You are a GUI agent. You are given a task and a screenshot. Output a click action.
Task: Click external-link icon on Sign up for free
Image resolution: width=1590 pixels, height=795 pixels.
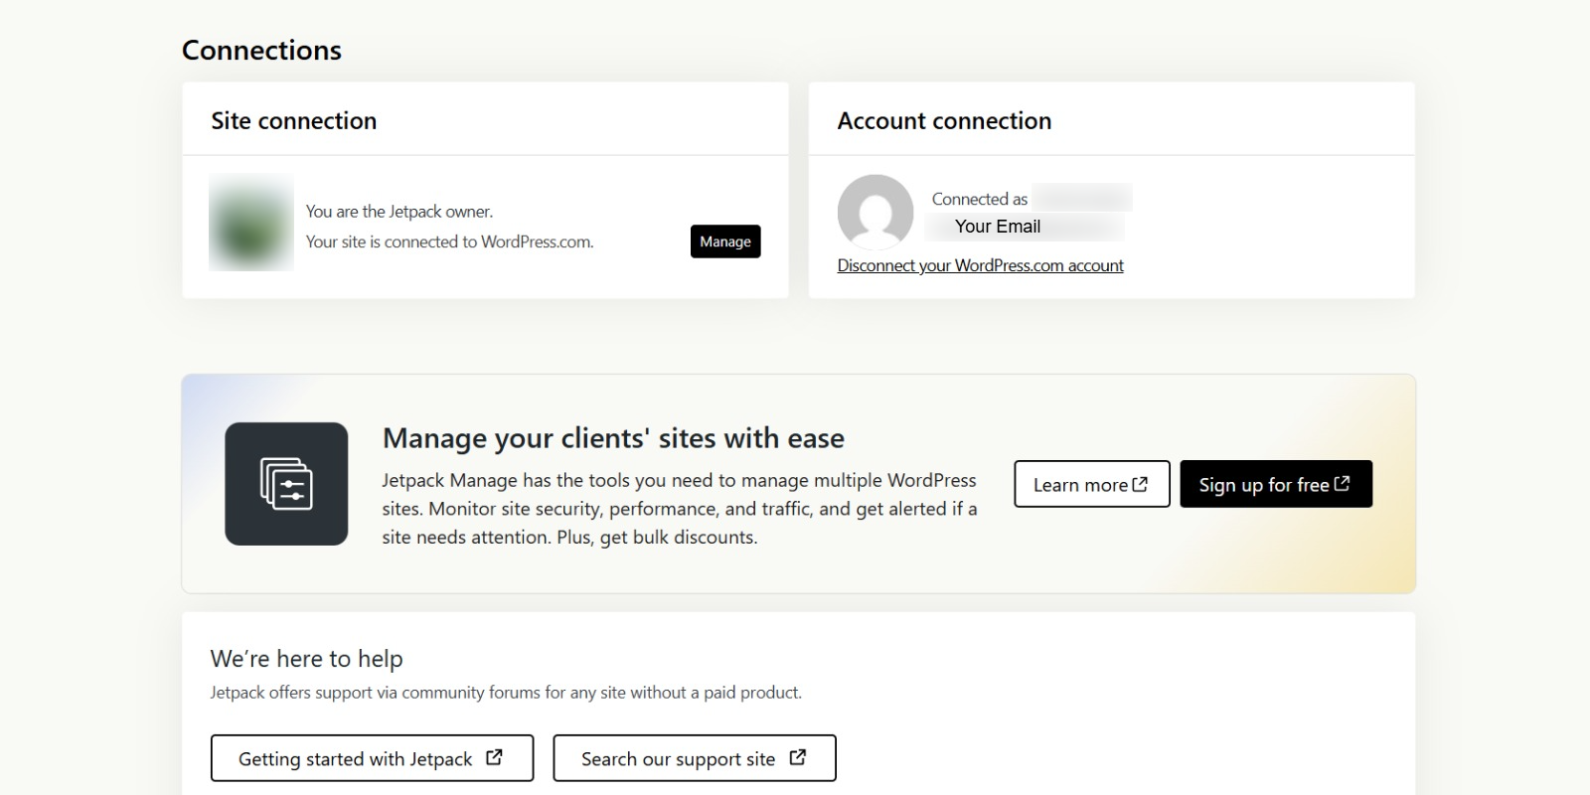1342,483
